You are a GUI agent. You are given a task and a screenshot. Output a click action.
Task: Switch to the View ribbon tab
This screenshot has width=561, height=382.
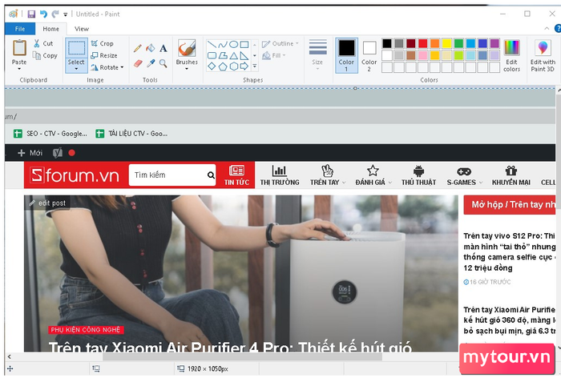pos(82,29)
